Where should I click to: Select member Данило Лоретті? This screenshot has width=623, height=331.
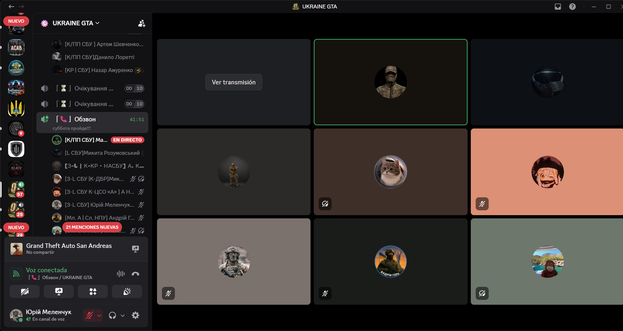pyautogui.click(x=98, y=57)
